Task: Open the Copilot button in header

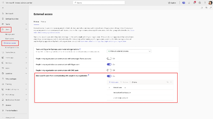Action: (x=172, y=3)
